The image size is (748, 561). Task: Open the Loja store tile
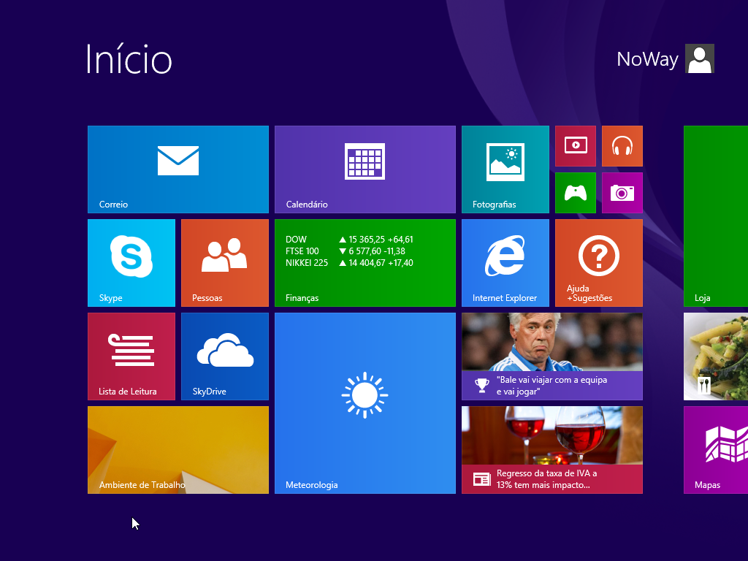[716, 216]
